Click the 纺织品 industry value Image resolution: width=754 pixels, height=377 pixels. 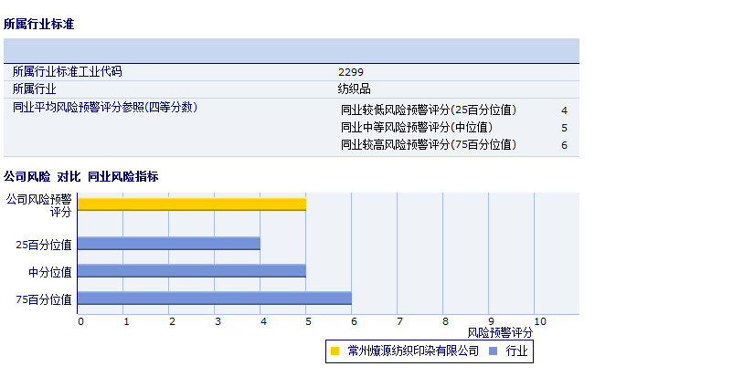(355, 89)
